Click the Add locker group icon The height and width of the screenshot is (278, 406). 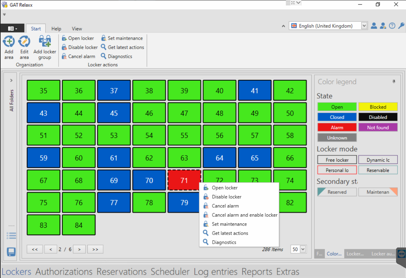pyautogui.click(x=45, y=42)
